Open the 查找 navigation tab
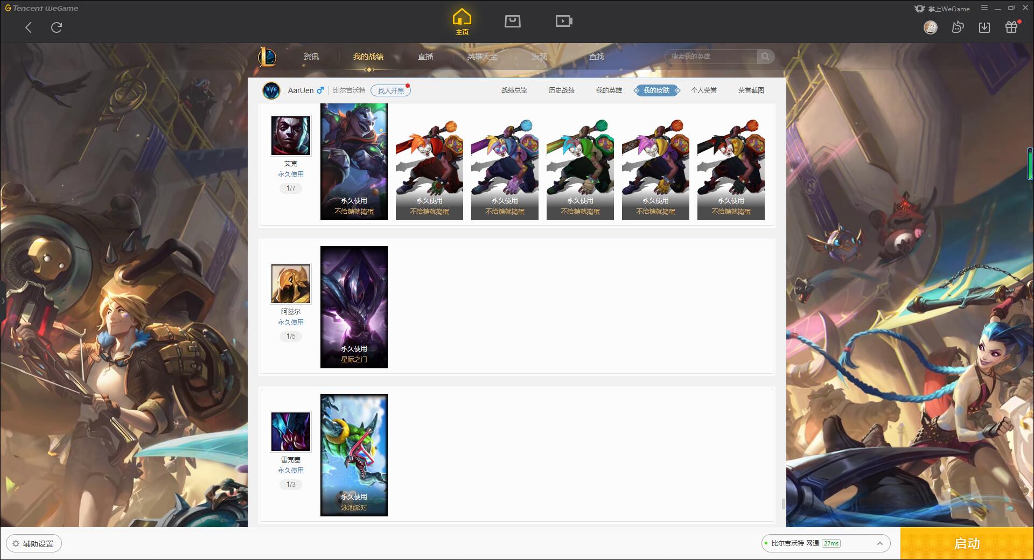Image resolution: width=1034 pixels, height=560 pixels. [x=597, y=57]
